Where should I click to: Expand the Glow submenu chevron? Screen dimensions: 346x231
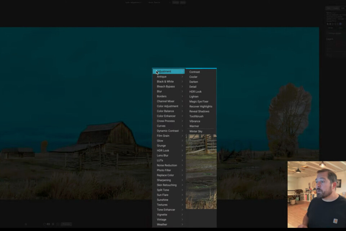[x=182, y=141]
